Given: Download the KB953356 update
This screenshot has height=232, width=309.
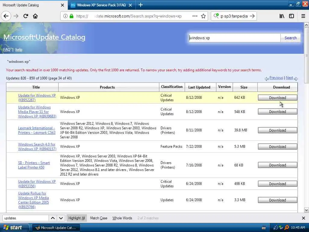Looking at the screenshot, I should (x=278, y=184).
